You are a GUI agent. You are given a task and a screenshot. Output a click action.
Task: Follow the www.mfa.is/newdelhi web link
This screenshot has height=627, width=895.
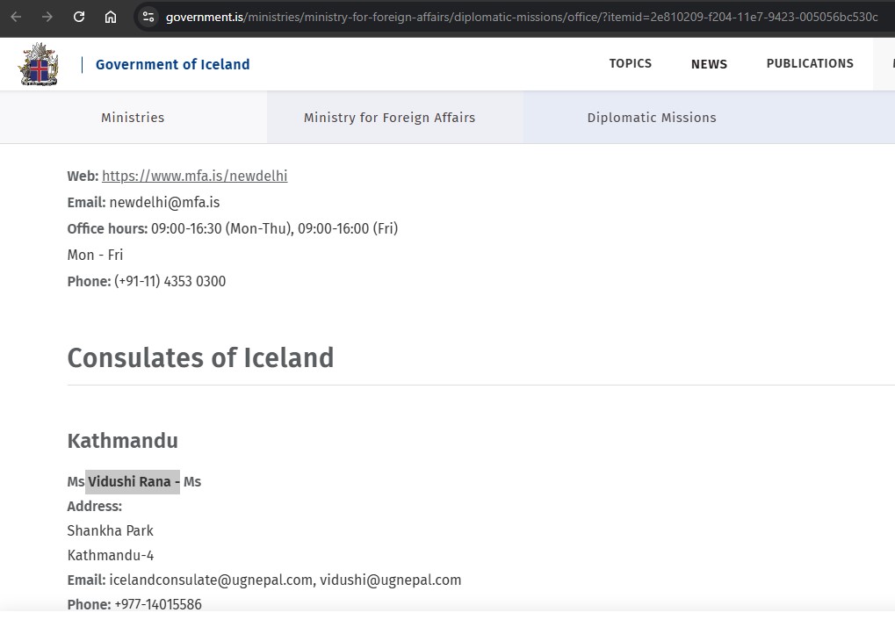[194, 176]
